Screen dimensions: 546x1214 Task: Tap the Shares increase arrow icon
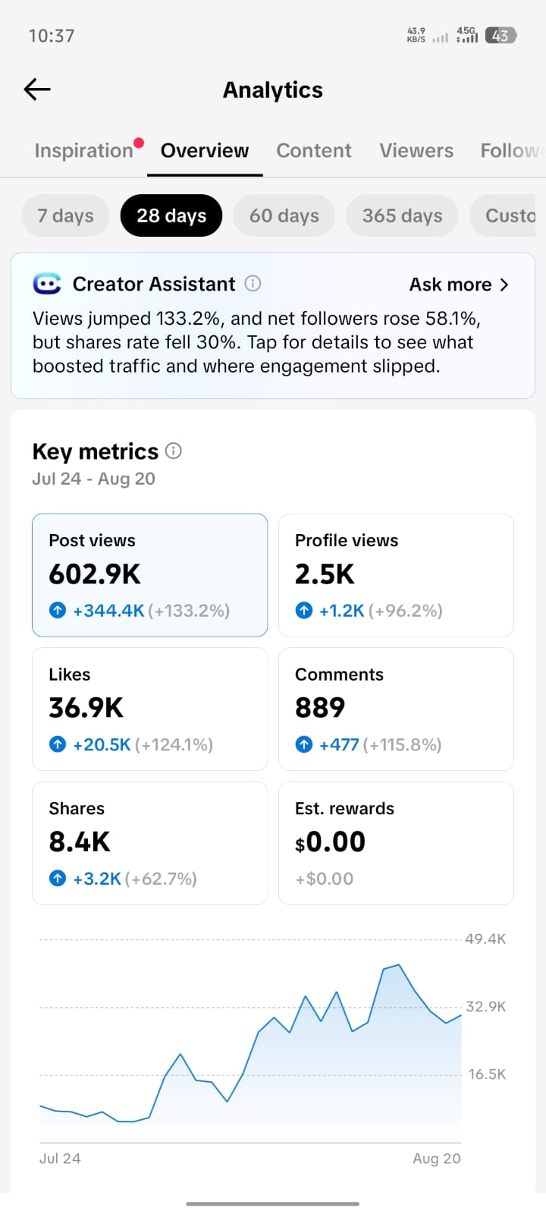click(58, 879)
